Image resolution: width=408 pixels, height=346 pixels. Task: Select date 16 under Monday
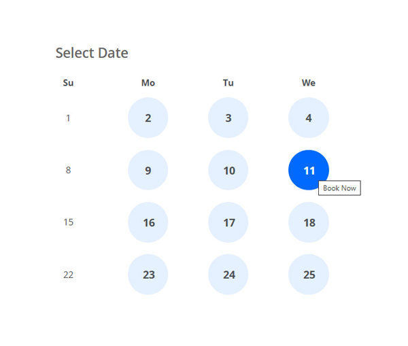tap(148, 222)
